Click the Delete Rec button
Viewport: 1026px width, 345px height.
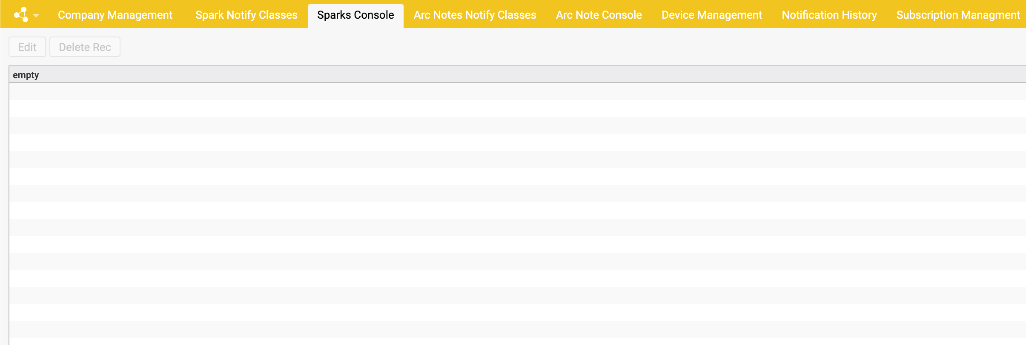[x=85, y=47]
